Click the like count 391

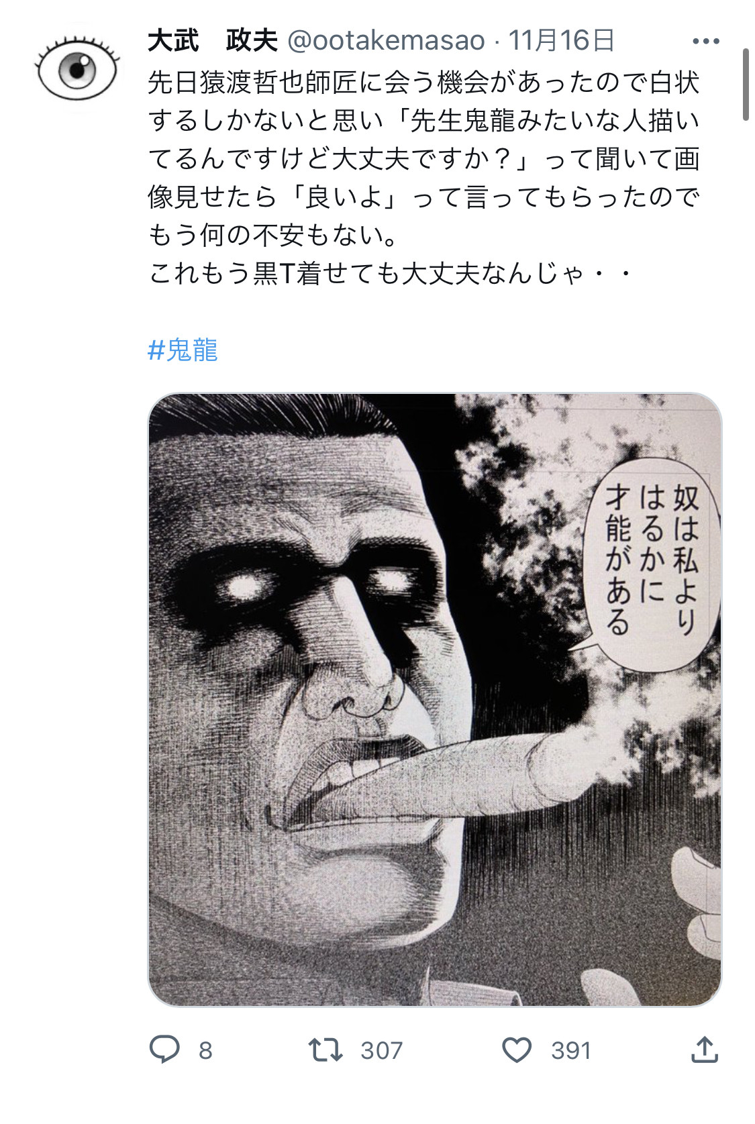click(x=572, y=1051)
